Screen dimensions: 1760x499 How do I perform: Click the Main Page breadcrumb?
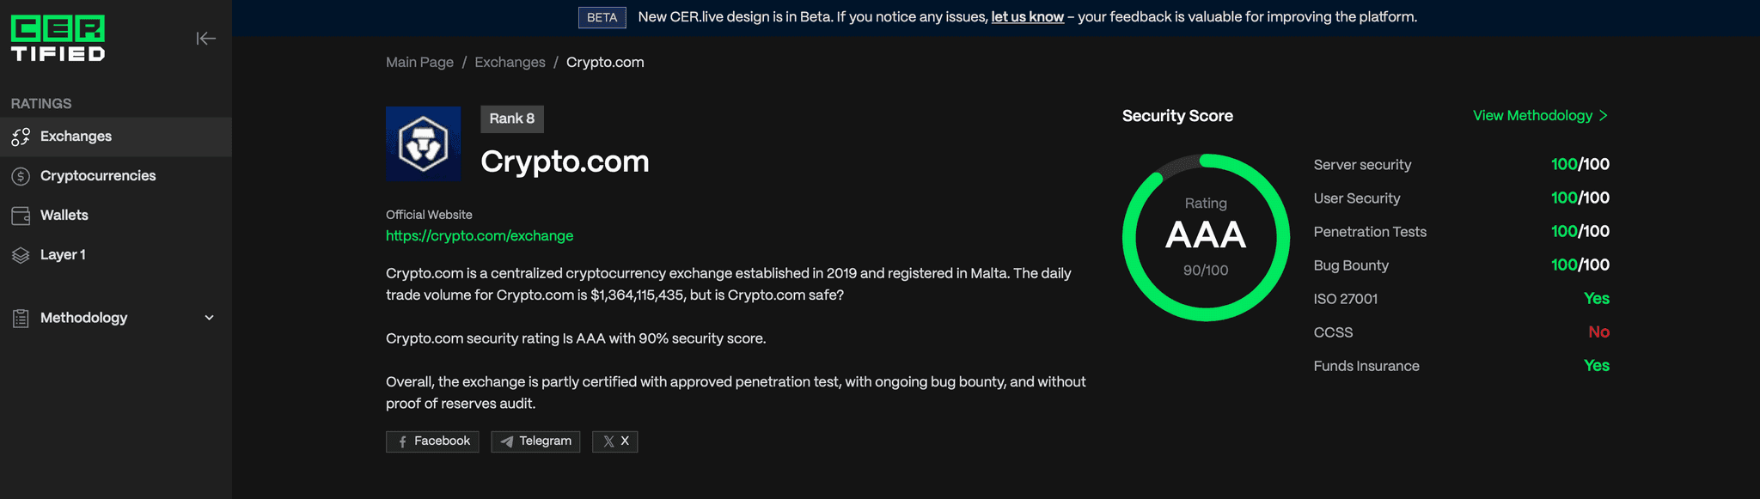click(x=419, y=63)
